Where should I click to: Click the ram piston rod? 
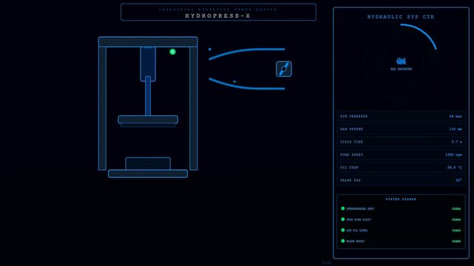(x=148, y=96)
